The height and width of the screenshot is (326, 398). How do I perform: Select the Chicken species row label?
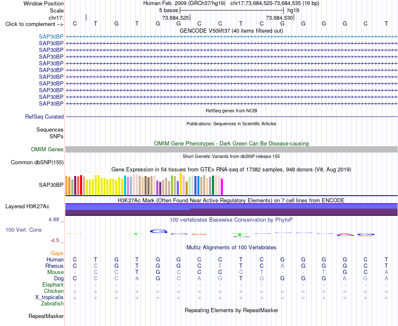(54, 291)
